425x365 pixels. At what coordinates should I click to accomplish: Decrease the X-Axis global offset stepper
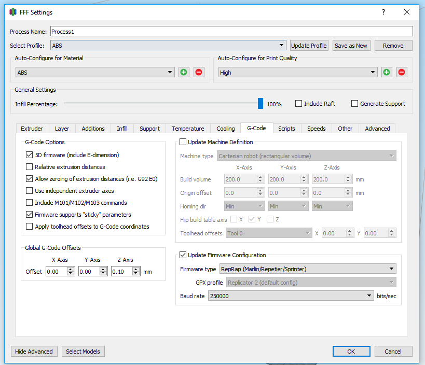pos(71,274)
